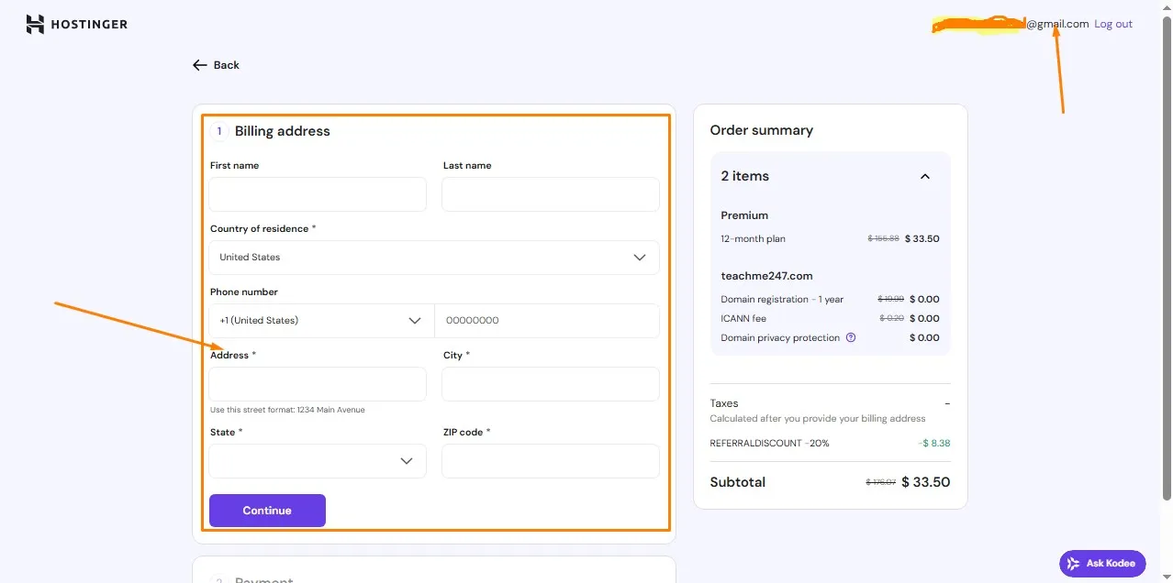Click the Address input field
Image resolution: width=1173 pixels, height=583 pixels.
tap(317, 384)
